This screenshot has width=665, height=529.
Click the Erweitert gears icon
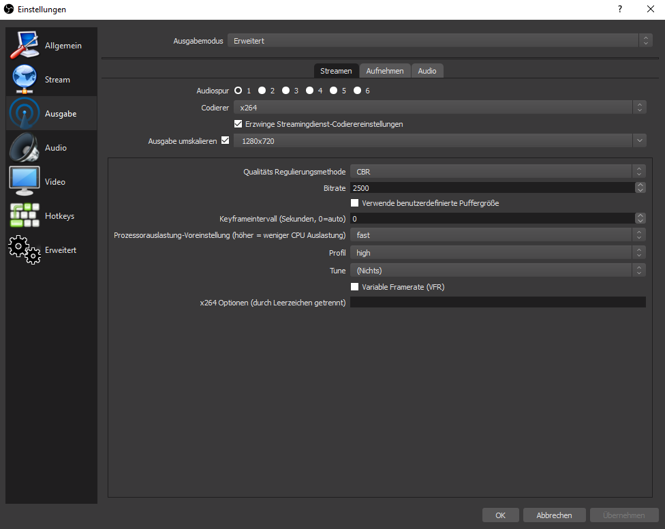pos(25,250)
